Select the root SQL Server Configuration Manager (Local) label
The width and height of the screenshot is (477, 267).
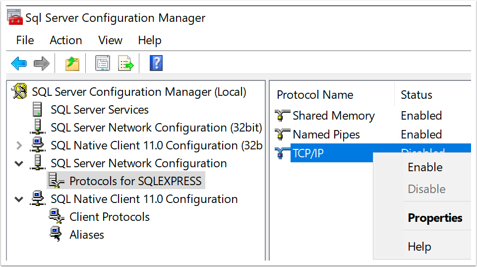[139, 92]
